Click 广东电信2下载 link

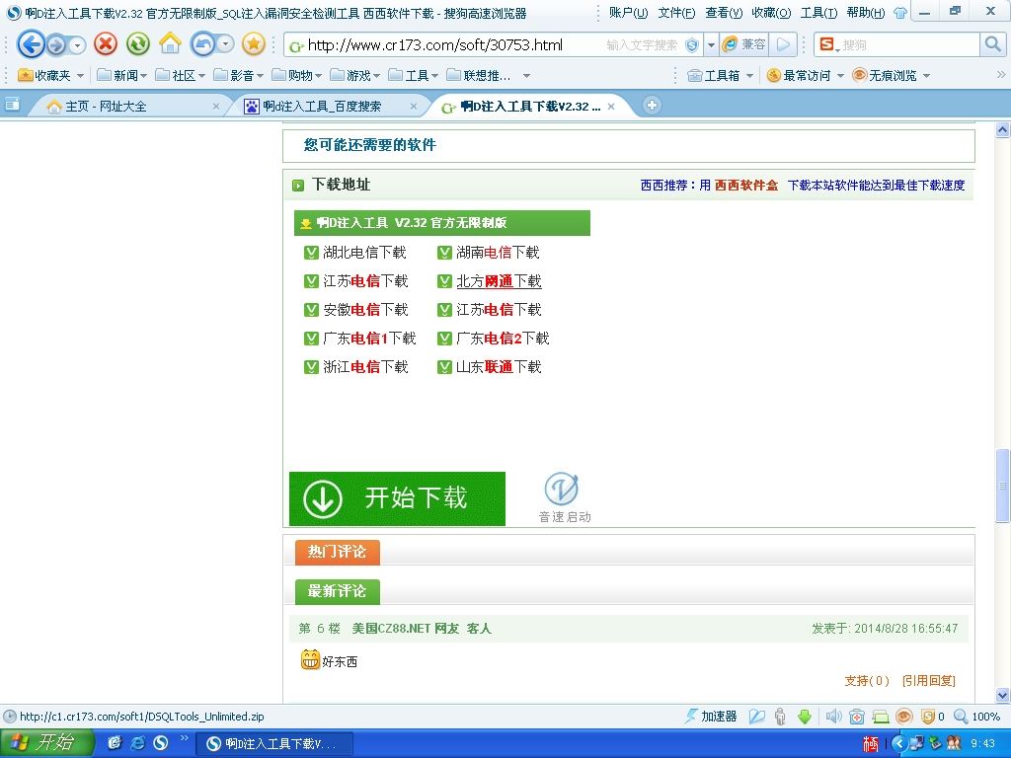503,339
